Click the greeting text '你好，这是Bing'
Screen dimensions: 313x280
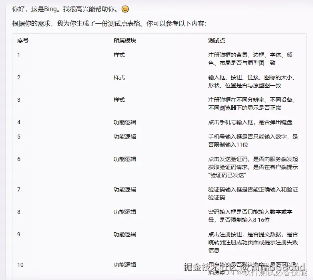click(34, 9)
